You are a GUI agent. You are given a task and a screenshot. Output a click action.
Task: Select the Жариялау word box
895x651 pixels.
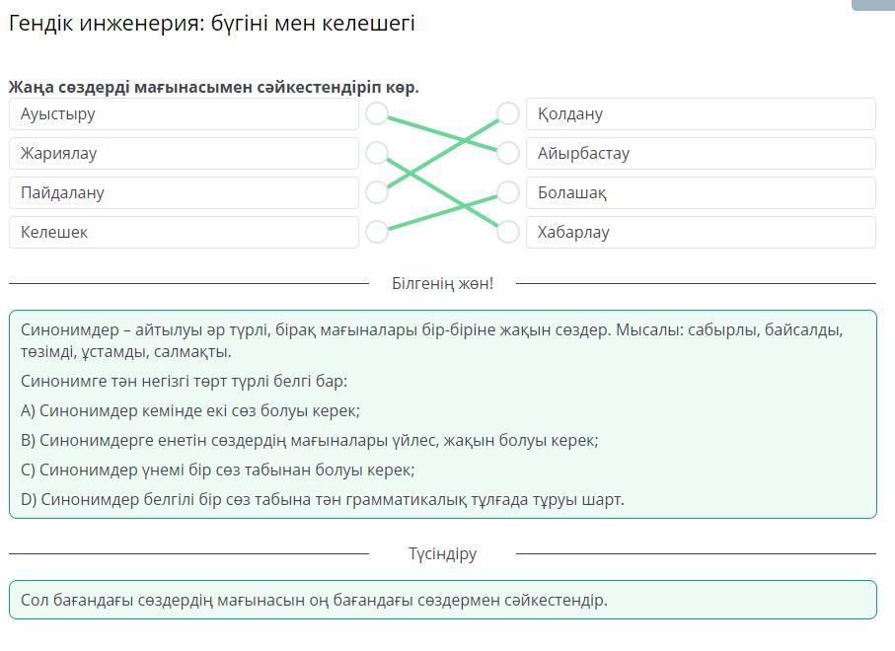tap(184, 153)
